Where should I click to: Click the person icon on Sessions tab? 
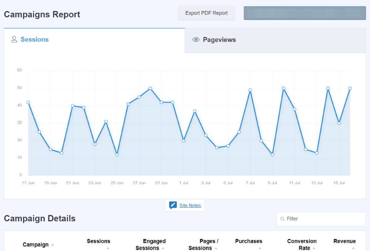[14, 39]
